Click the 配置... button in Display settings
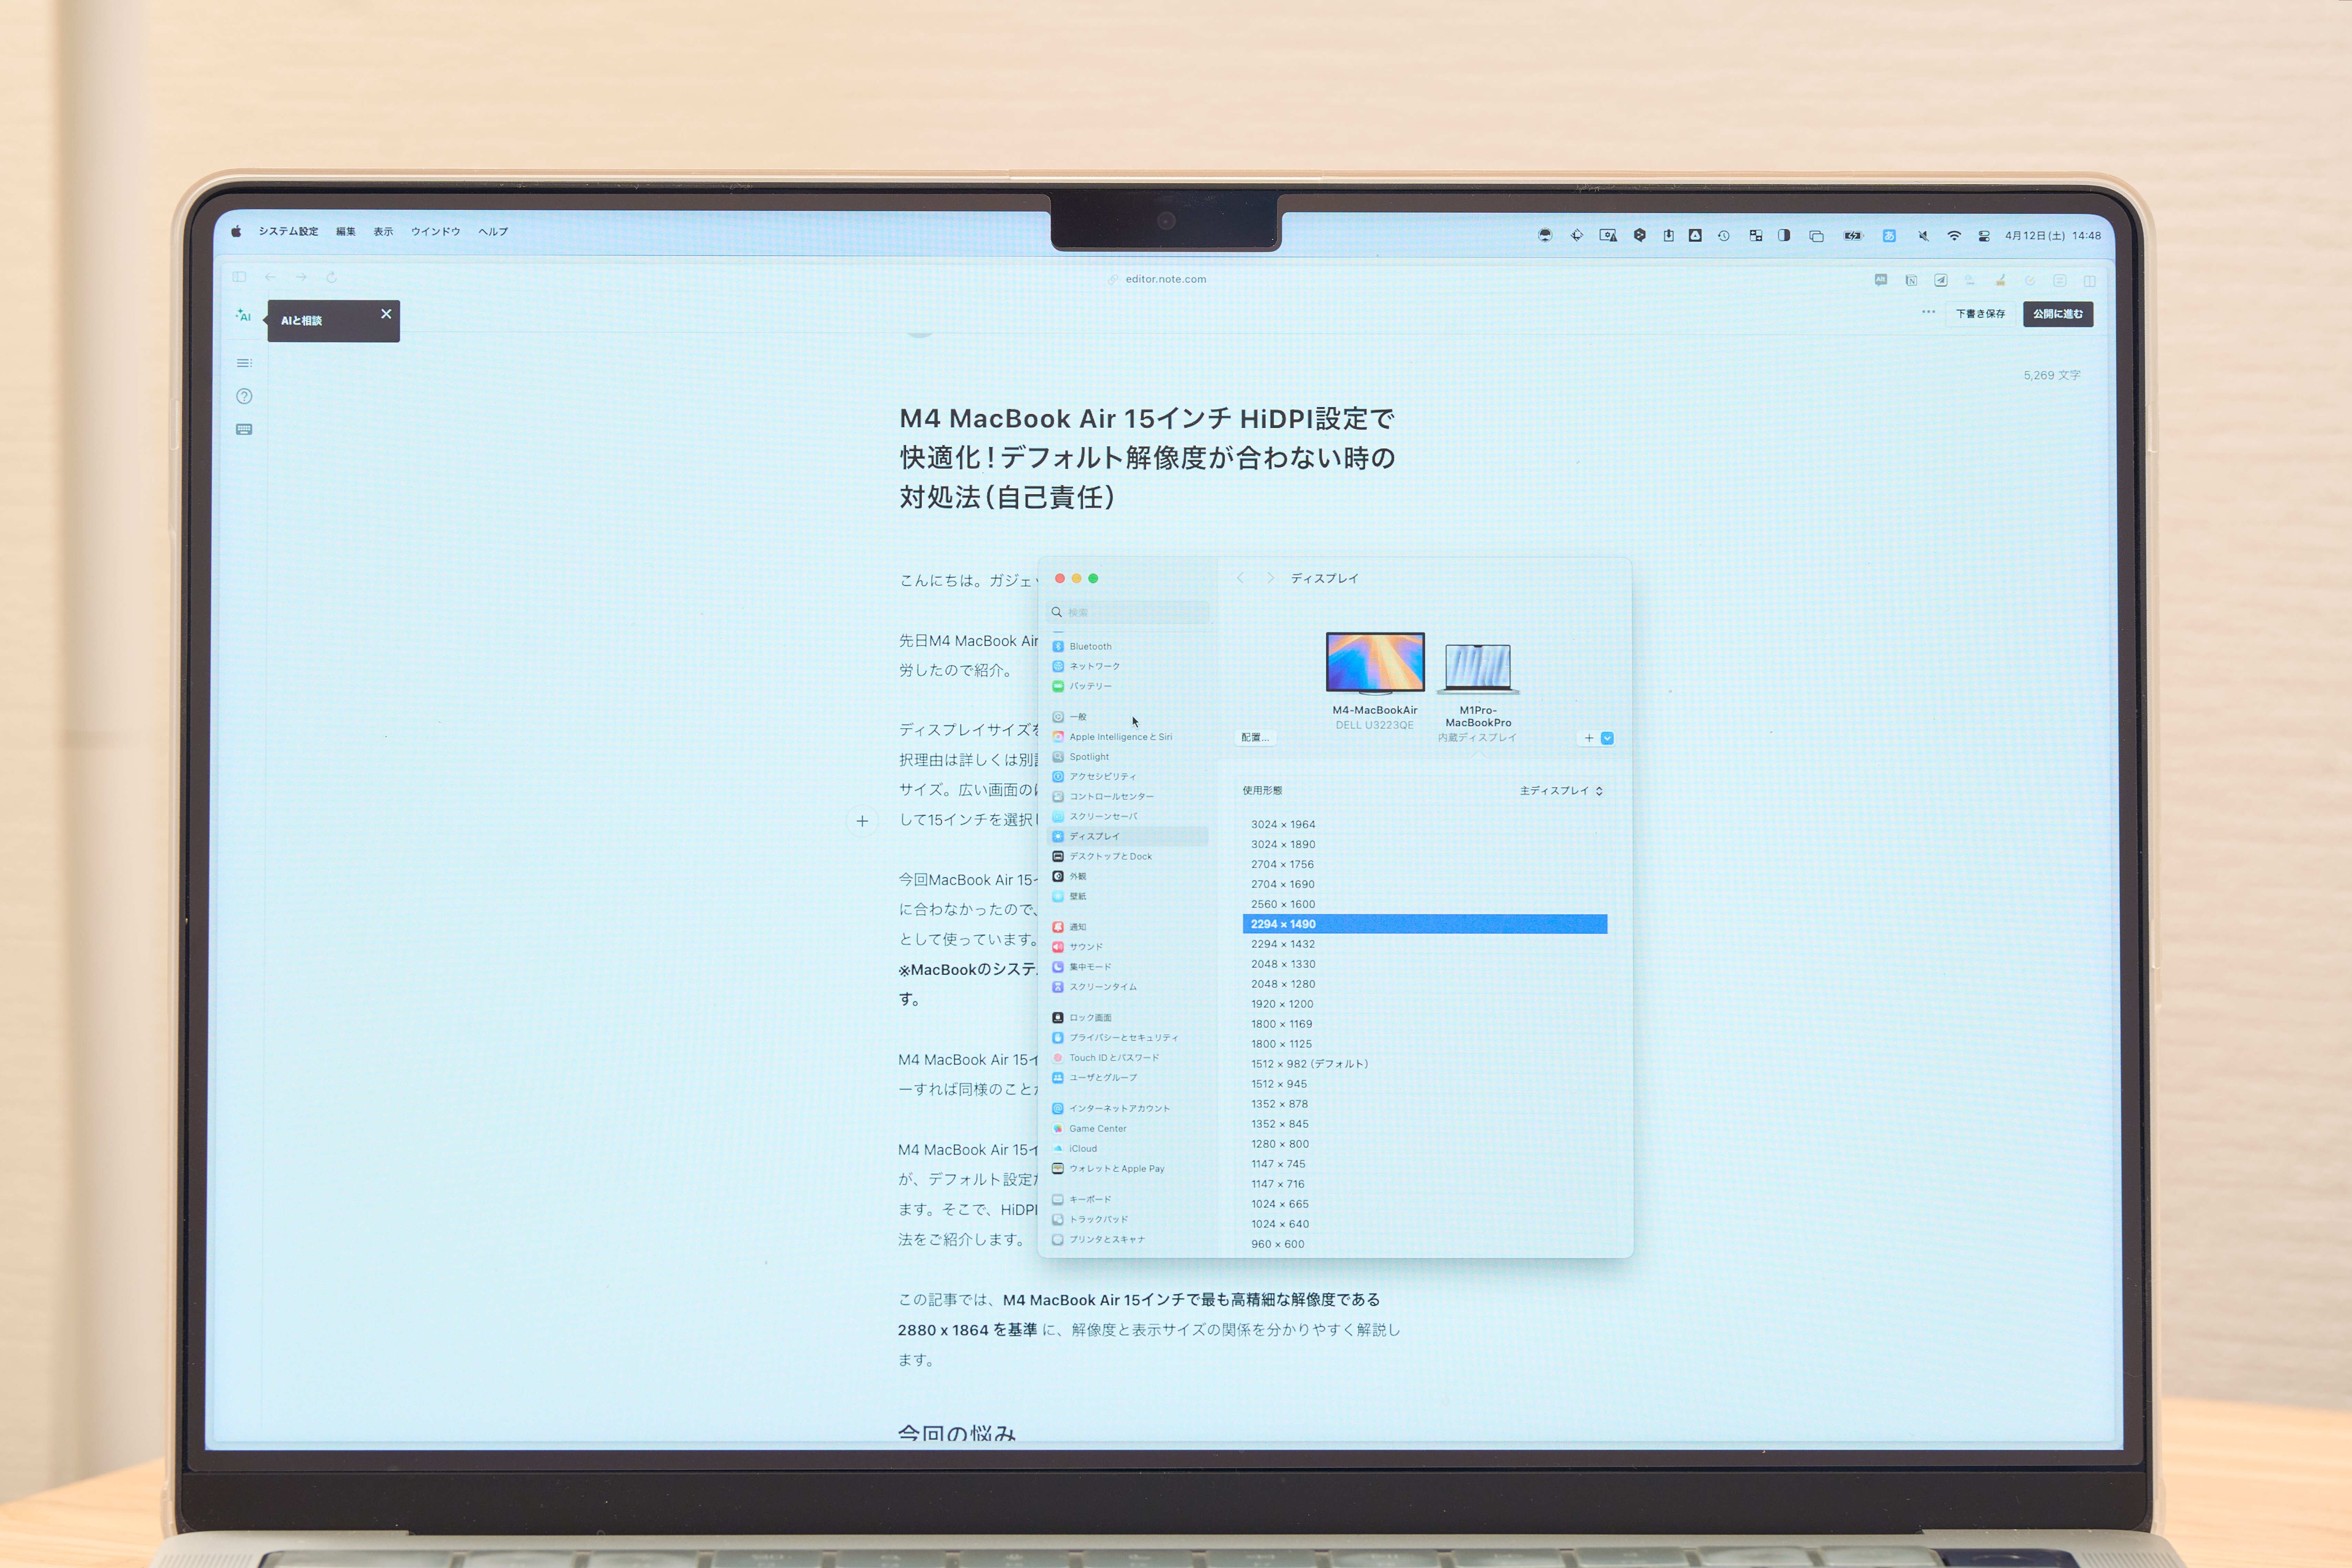The image size is (2352, 1568). coord(1255,738)
